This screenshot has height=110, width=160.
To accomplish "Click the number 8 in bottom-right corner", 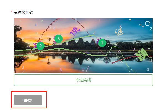I will (x=148, y=70).
